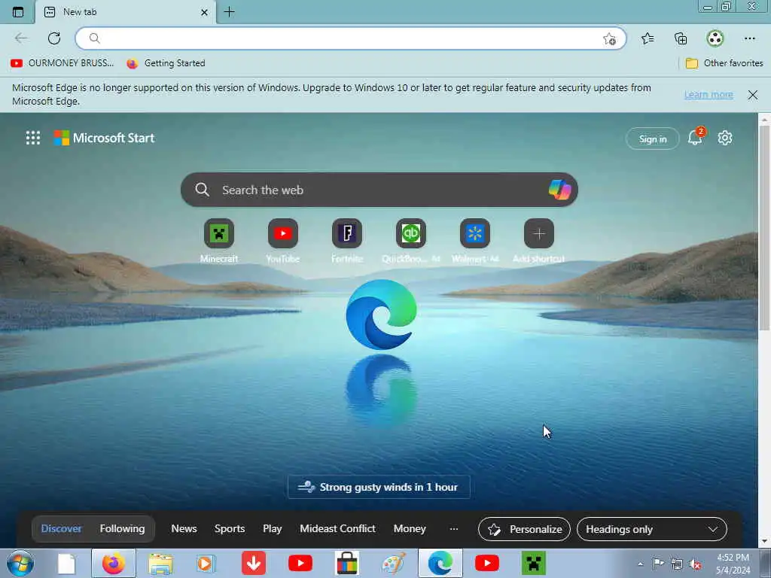Viewport: 771px width, 578px height.
Task: Expand the Headings only dropdown
Action: pyautogui.click(x=651, y=529)
